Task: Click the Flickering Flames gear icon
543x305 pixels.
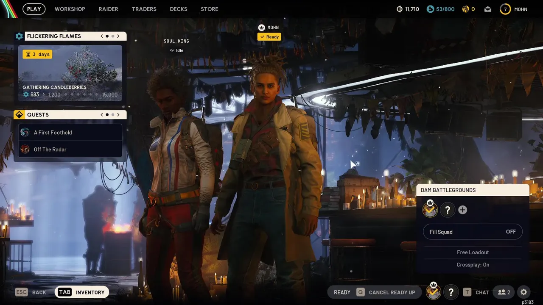Action: click(x=19, y=36)
